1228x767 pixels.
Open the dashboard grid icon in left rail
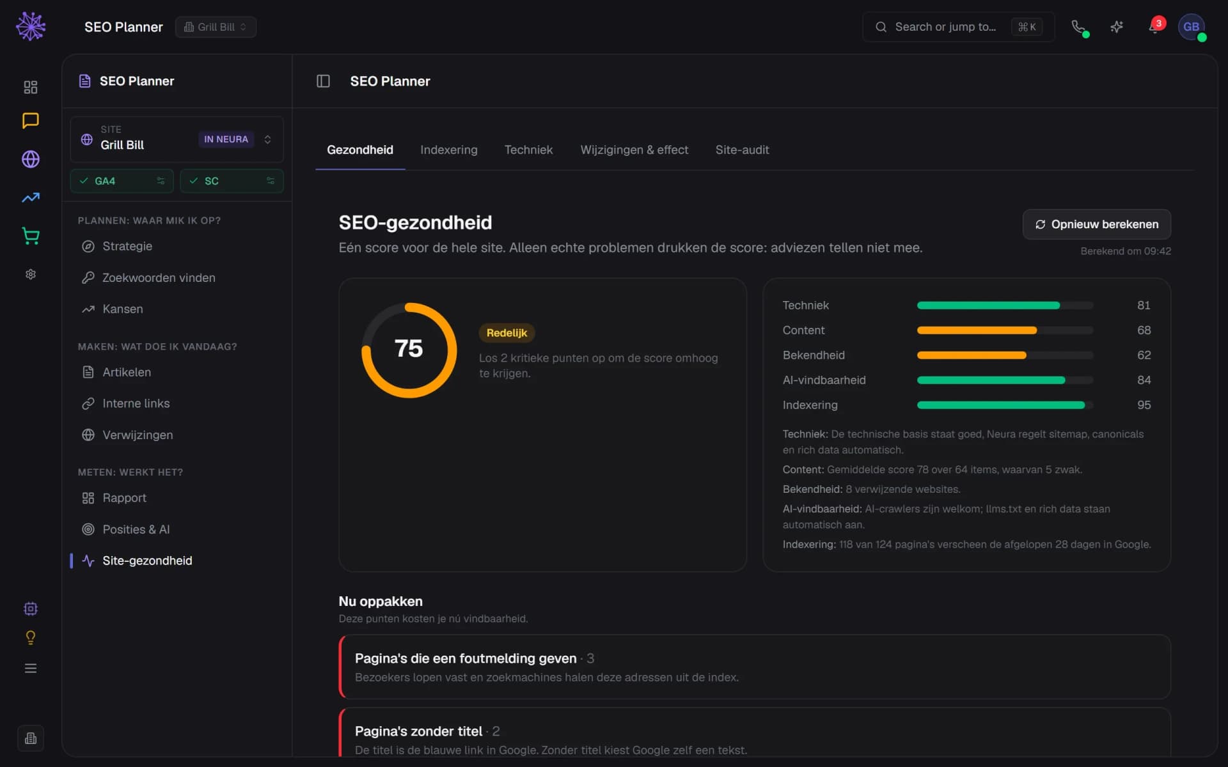tap(31, 87)
